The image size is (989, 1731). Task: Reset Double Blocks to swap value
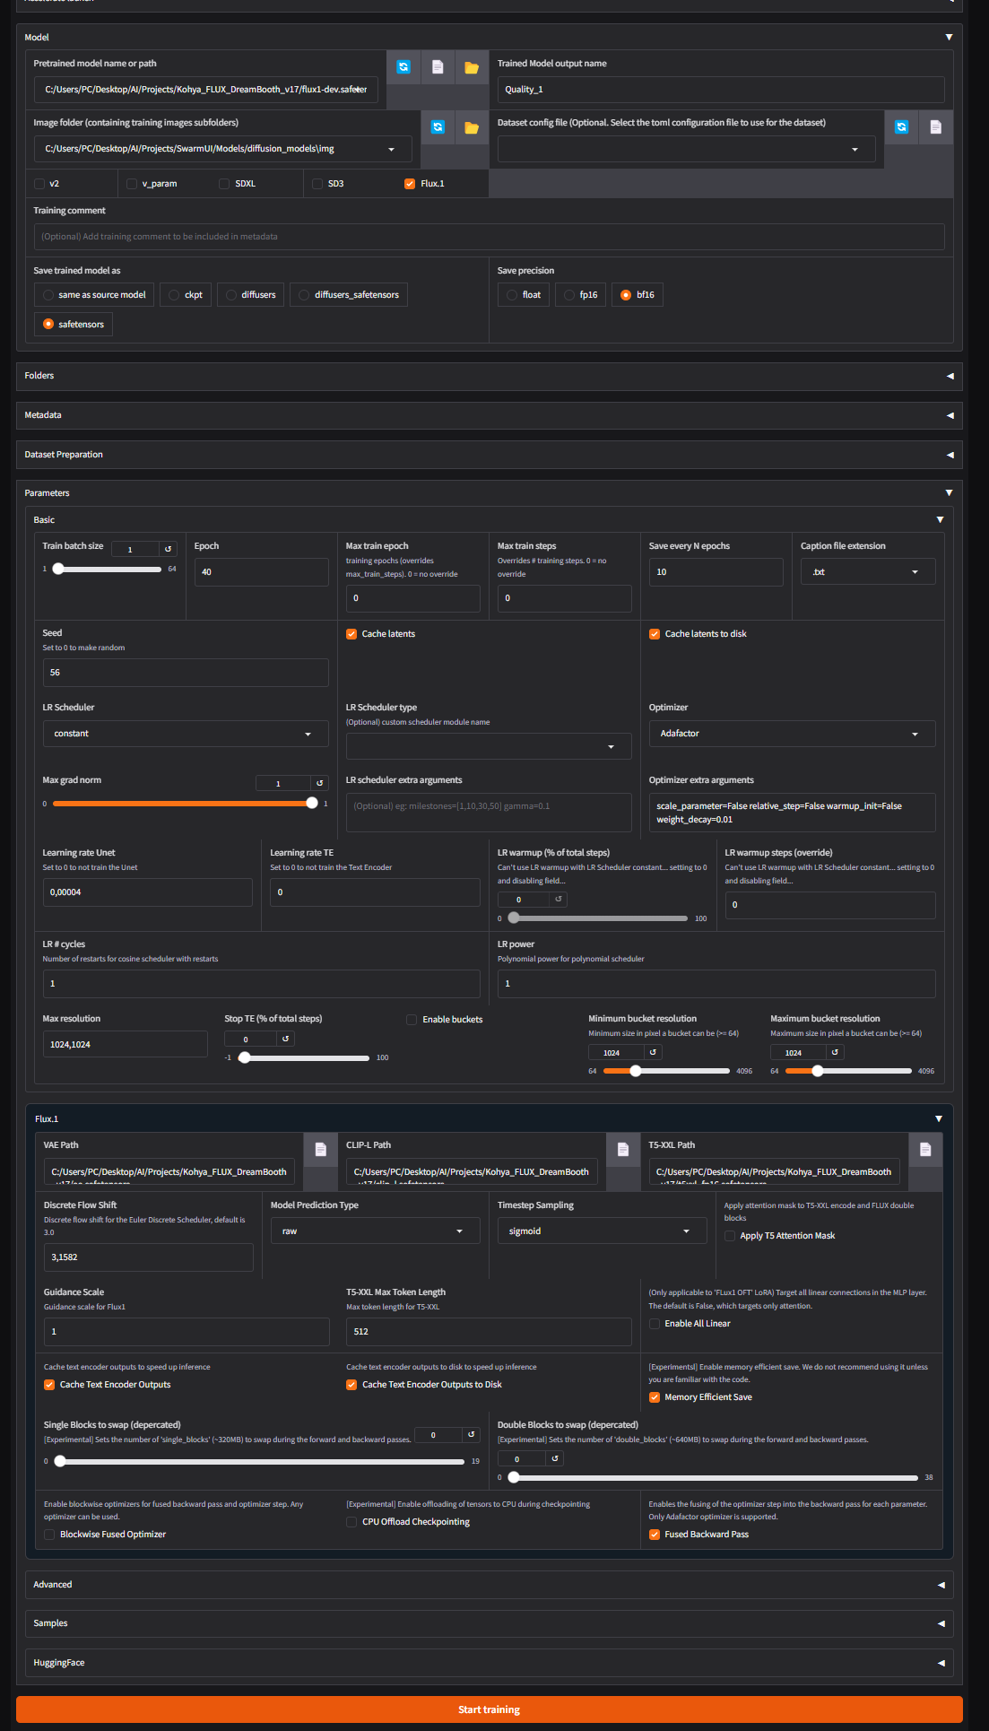pyautogui.click(x=554, y=1458)
